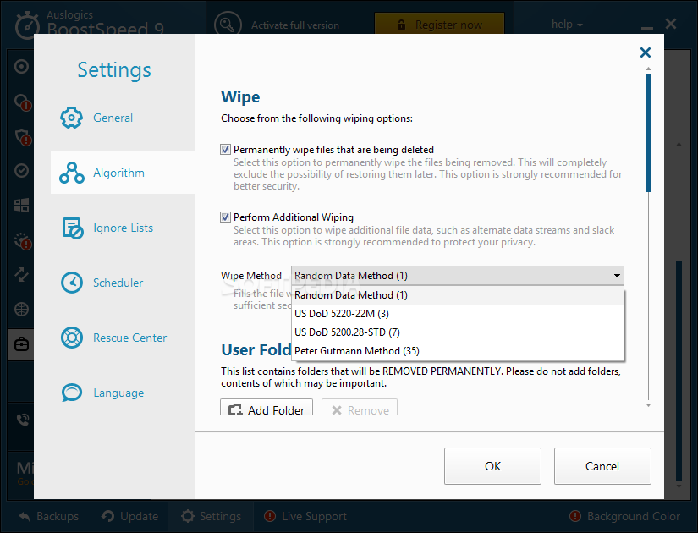This screenshot has width=698, height=533.
Task: Click the globe sidebar icon
Action: tap(21, 309)
